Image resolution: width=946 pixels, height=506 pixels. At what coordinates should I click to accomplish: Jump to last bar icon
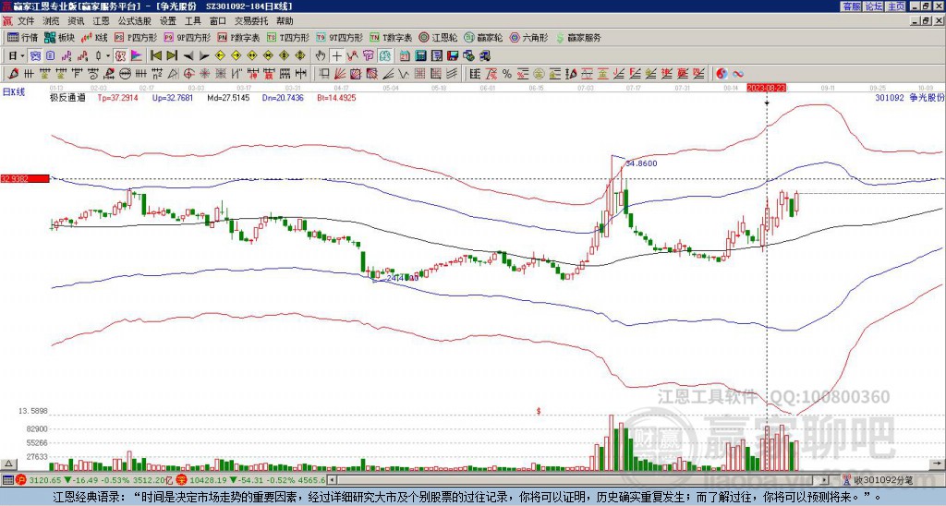pos(172,56)
